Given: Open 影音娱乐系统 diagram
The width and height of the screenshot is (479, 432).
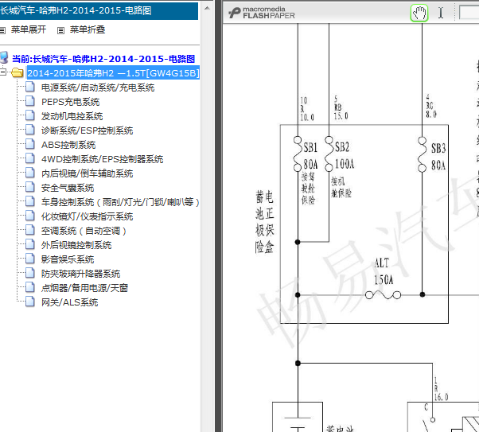Looking at the screenshot, I should click(68, 259).
